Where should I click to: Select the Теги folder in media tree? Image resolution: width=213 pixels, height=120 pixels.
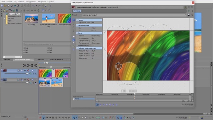tap(10, 21)
